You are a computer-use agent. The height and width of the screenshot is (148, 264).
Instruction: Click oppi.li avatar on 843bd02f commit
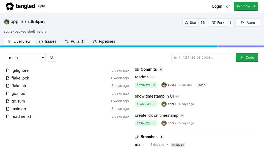click(164, 123)
